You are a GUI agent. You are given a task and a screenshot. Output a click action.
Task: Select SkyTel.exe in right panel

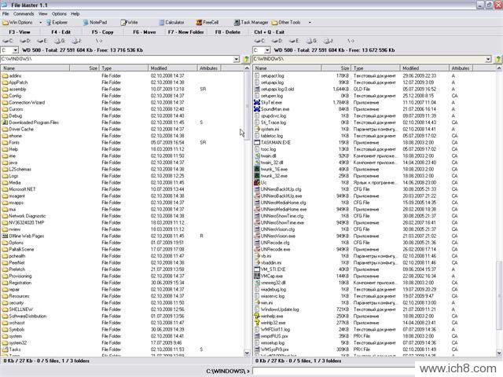pyautogui.click(x=271, y=103)
